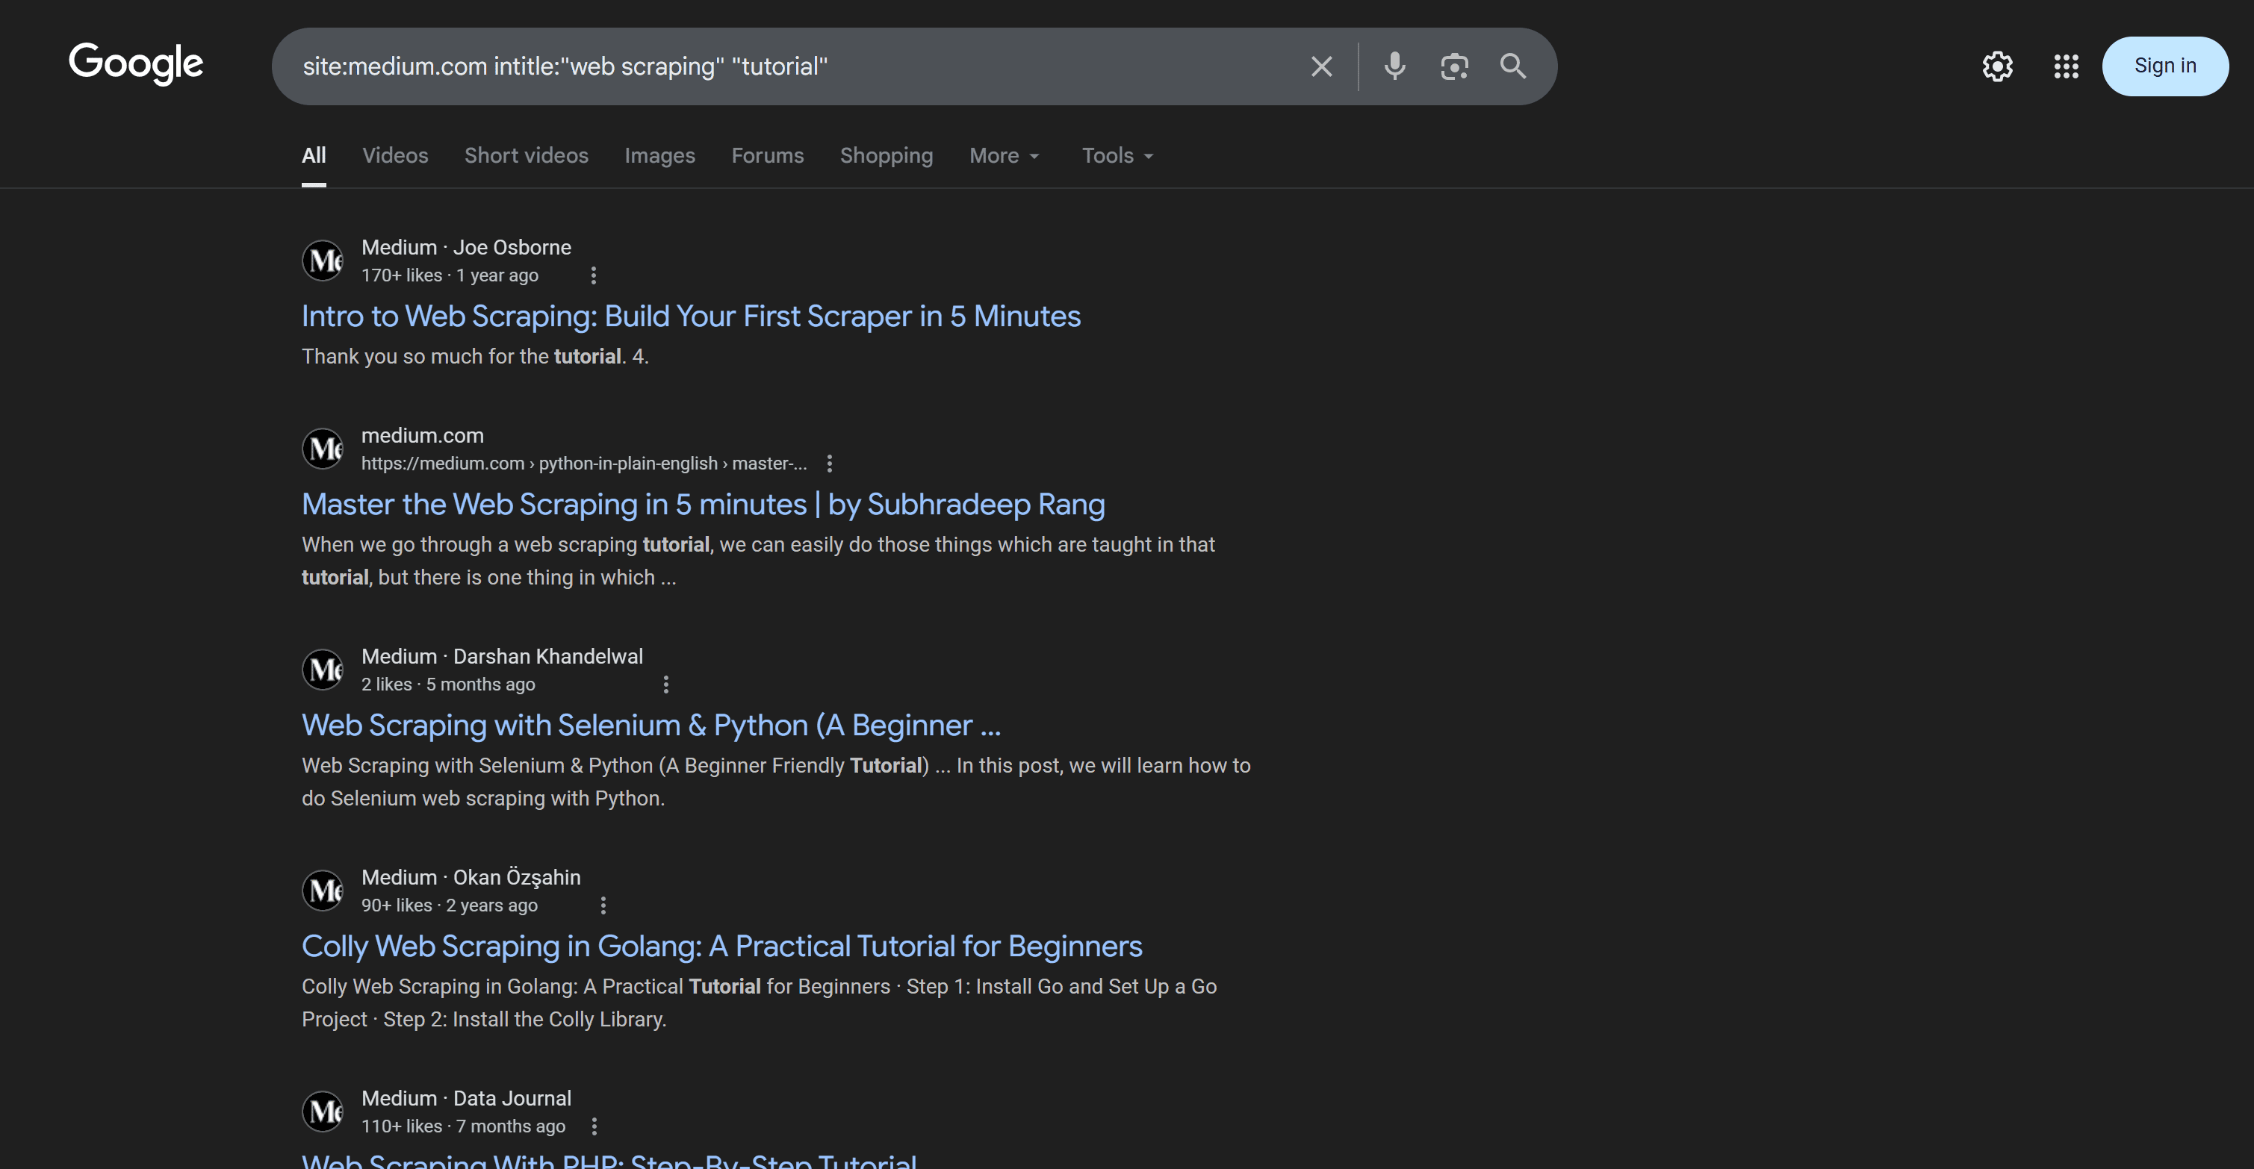Open three-dot menu on Darshan Khandelwal result
The height and width of the screenshot is (1169, 2254).
coord(666,684)
